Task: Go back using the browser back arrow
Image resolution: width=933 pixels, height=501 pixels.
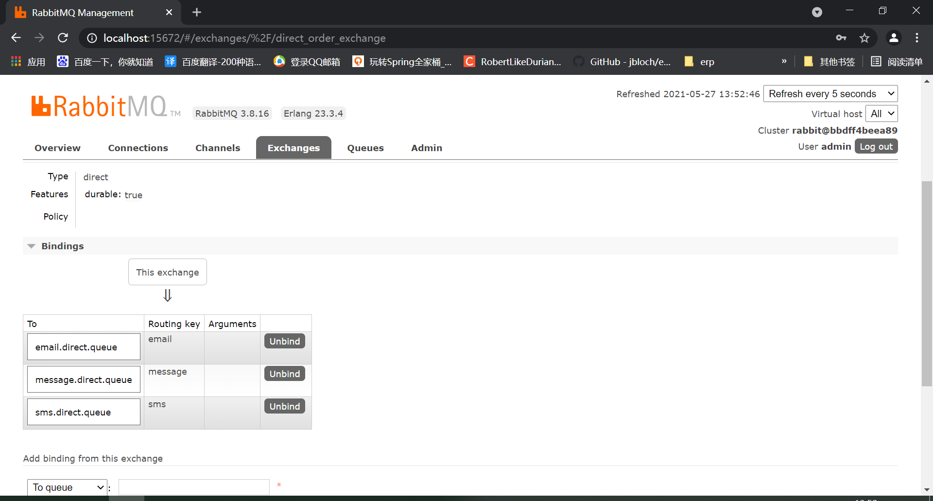Action: 16,38
